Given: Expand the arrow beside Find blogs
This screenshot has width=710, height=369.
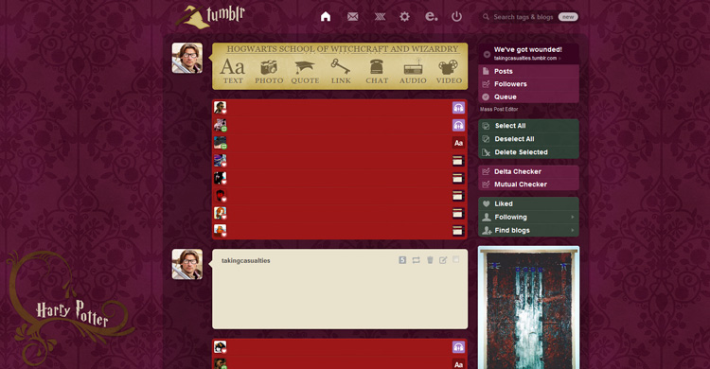Looking at the screenshot, I should (573, 230).
